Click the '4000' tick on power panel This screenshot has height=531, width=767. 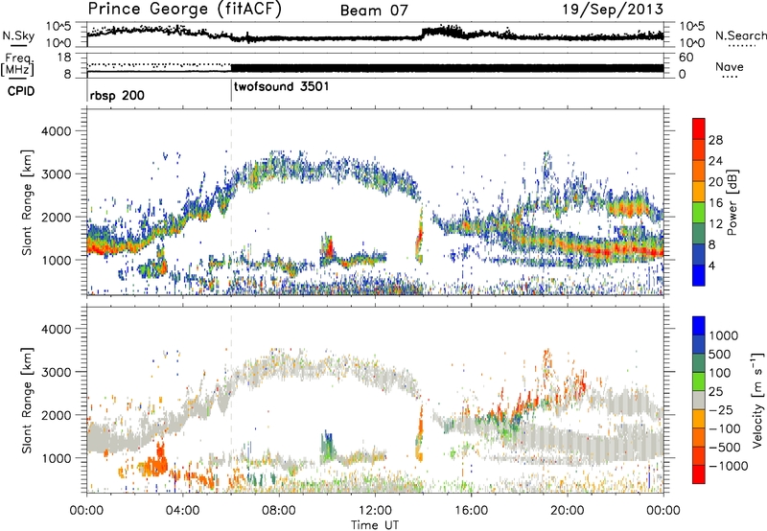pyautogui.click(x=56, y=131)
